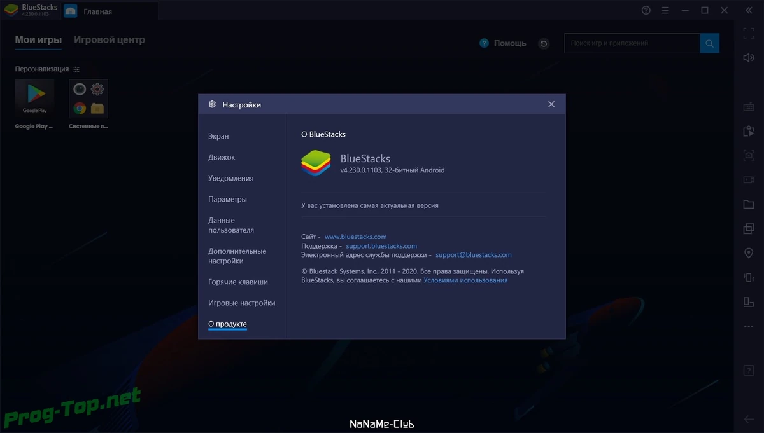This screenshot has width=764, height=433.
Task: Click the shake device icon
Action: point(749,277)
